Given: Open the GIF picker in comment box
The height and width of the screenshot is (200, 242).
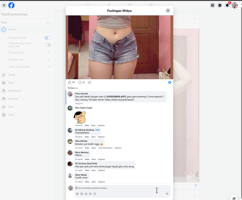Looking at the screenshot, I should point(90,194).
